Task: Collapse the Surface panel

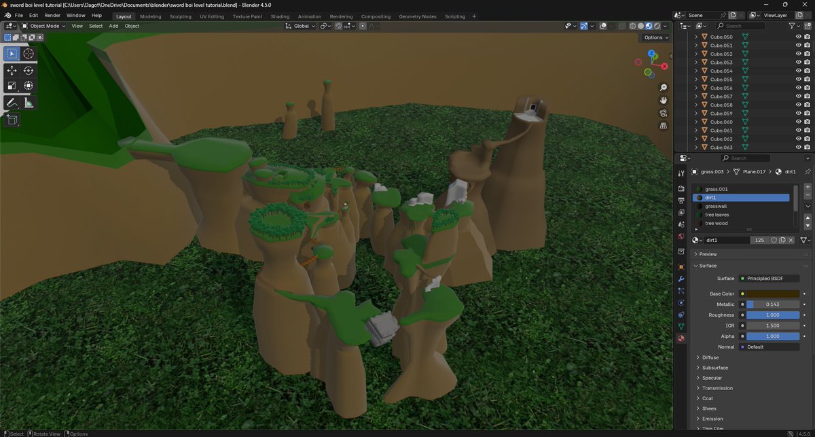Action: click(x=708, y=266)
